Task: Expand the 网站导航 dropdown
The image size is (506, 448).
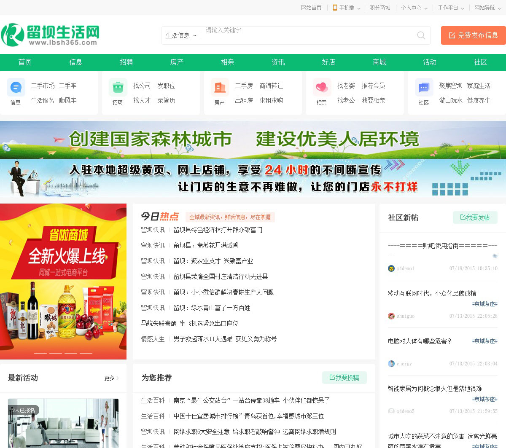Action: click(487, 8)
